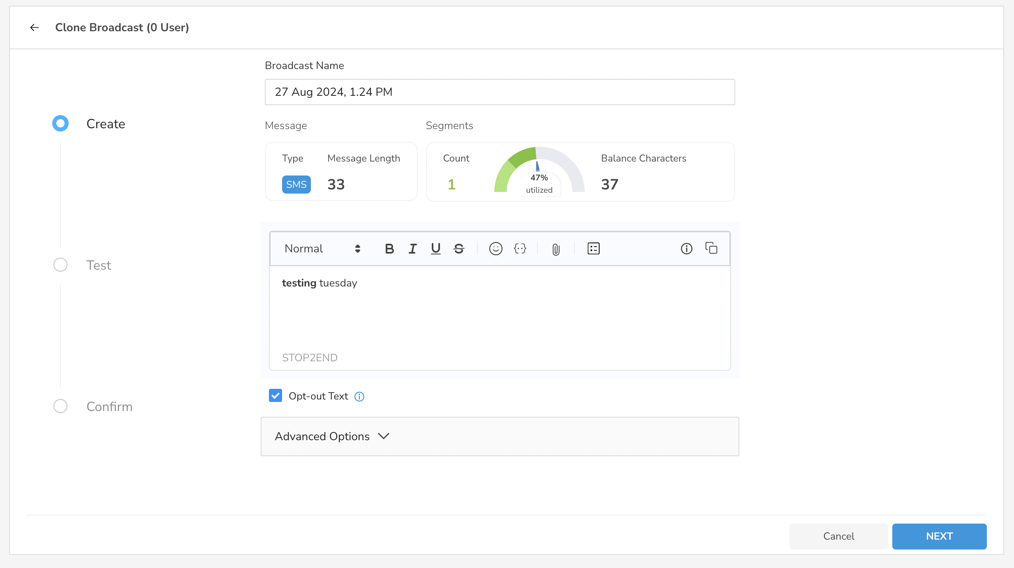Expand the Advanced Options section
The width and height of the screenshot is (1014, 568).
pyautogui.click(x=500, y=436)
